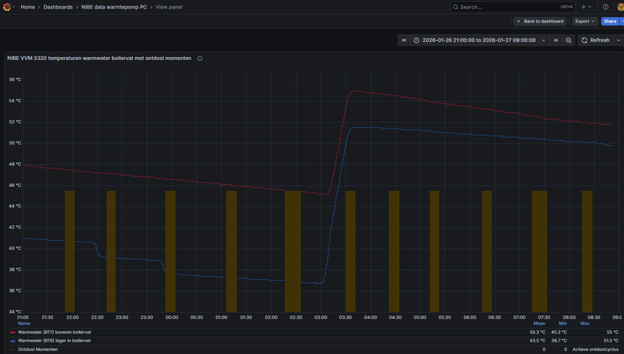Zoom out the time range

[569, 41]
